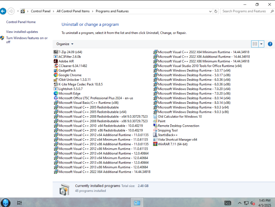Viewport: 275px width, 207px height.
Task: Show hidden tray icons chevron
Action: point(239,203)
